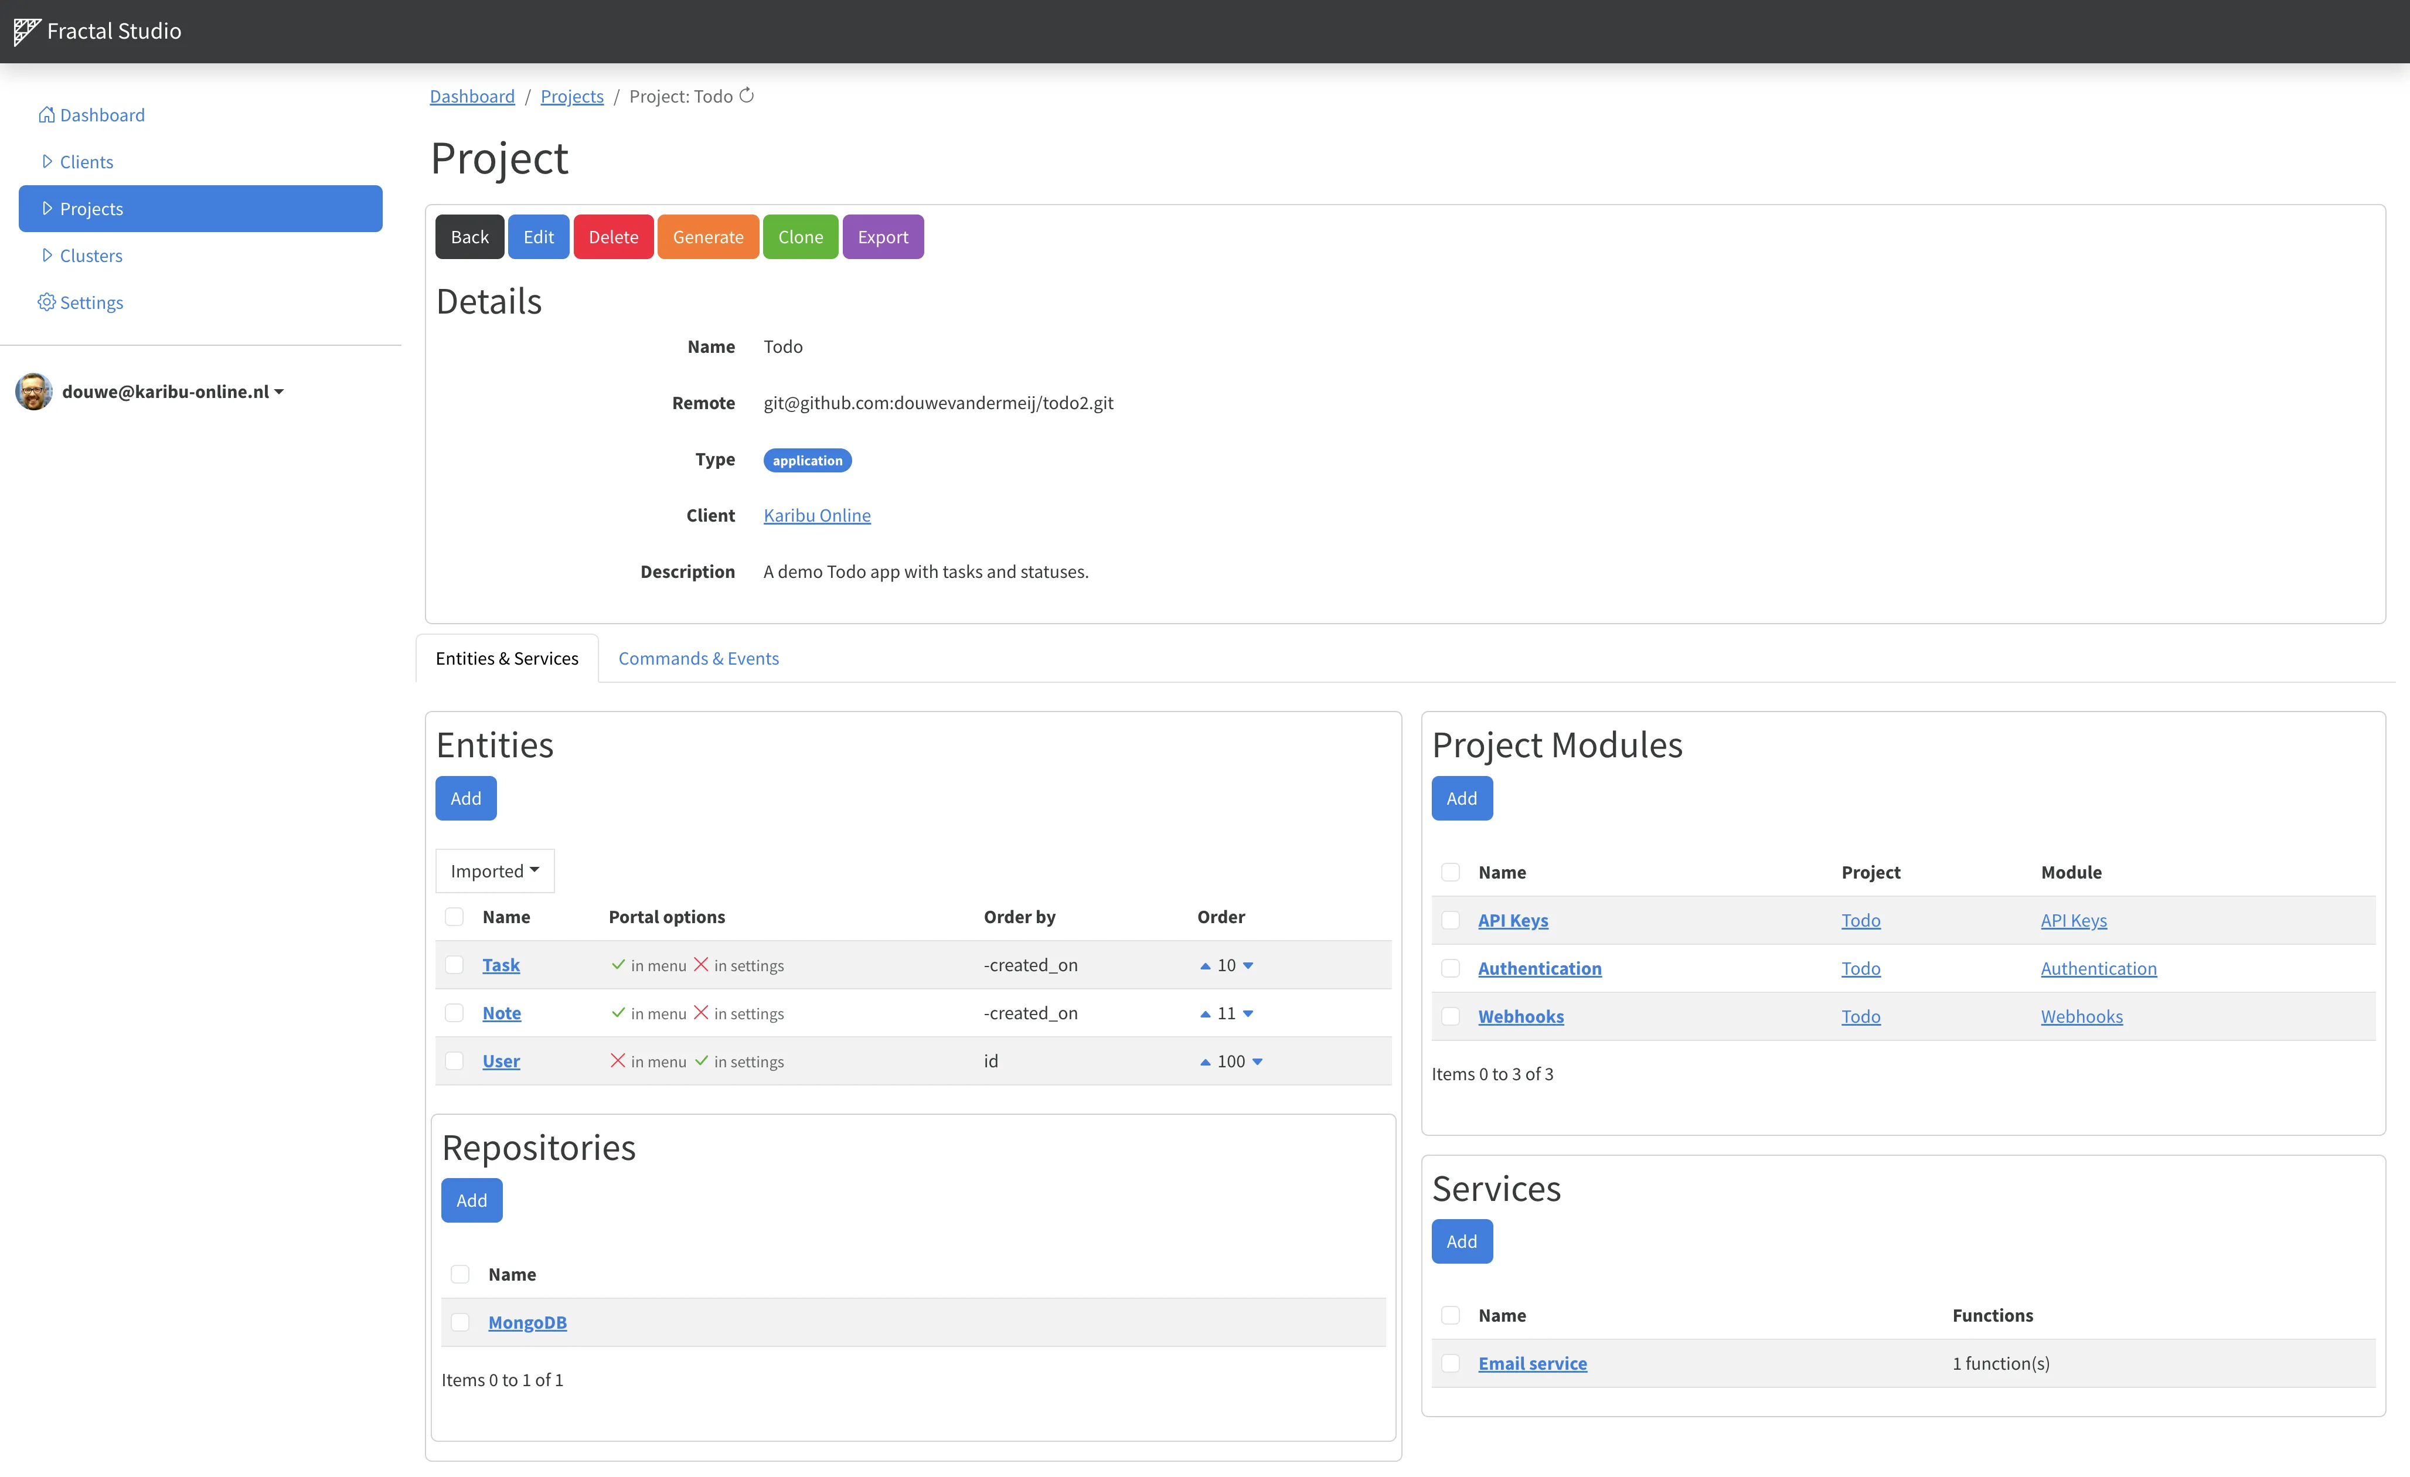
Task: Click the up-arrow to raise Task's order
Action: point(1204,965)
